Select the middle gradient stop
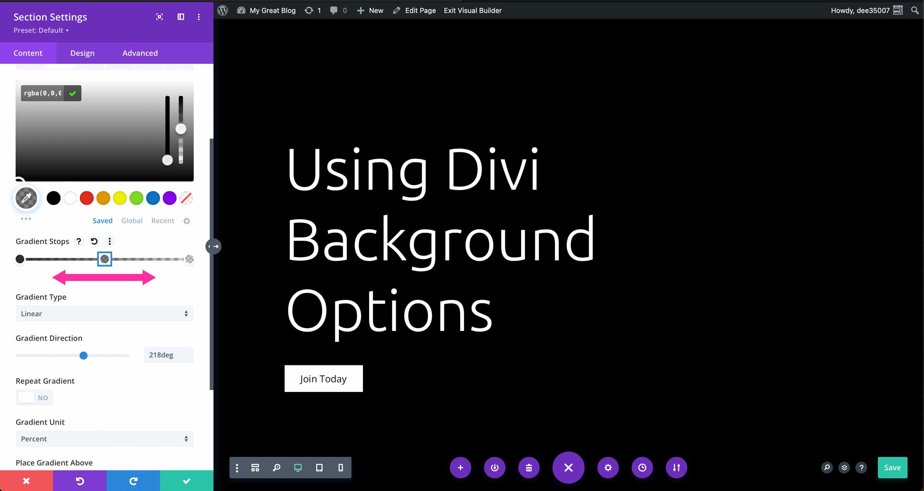 click(x=105, y=259)
